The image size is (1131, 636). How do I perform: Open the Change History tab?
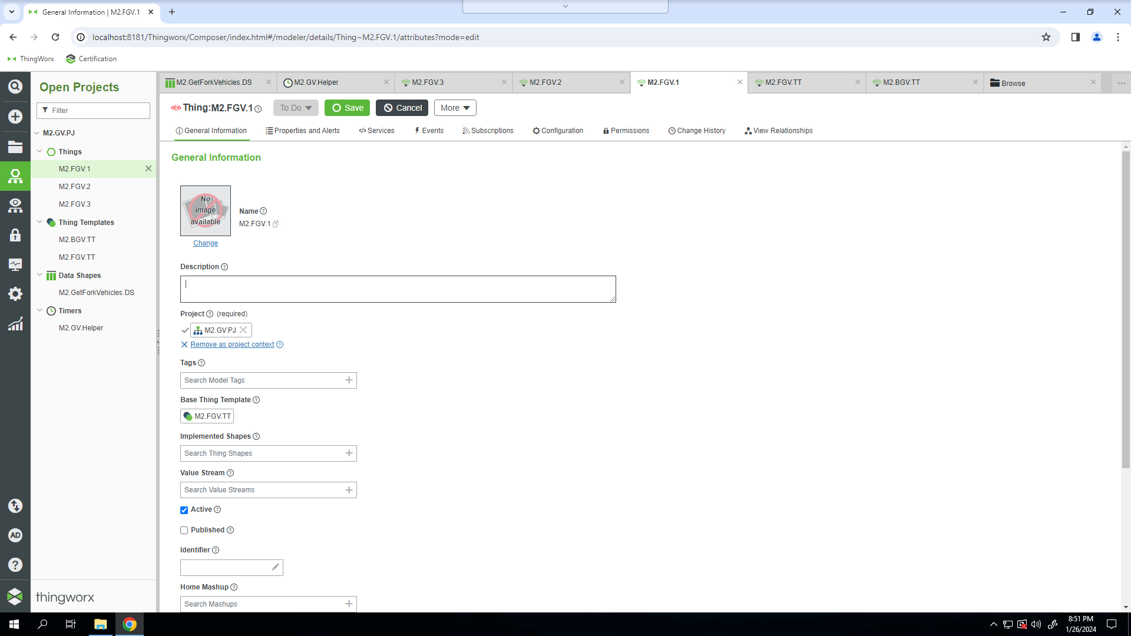(x=697, y=131)
